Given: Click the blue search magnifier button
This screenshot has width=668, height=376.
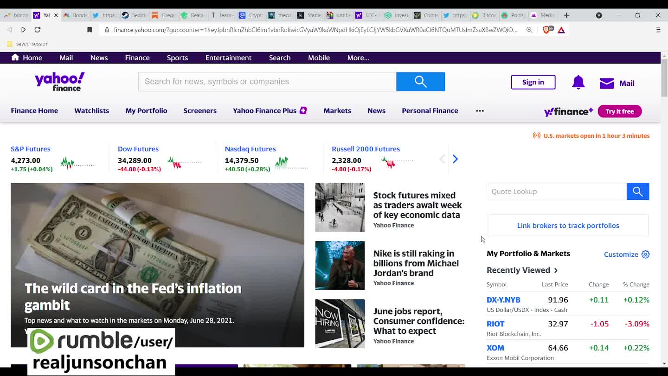Looking at the screenshot, I should click(420, 82).
